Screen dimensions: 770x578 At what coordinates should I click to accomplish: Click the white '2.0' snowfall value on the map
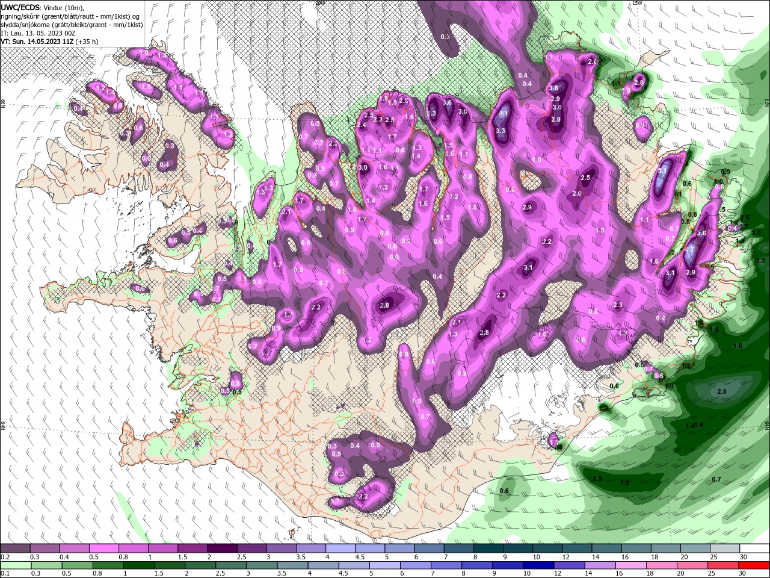pos(577,193)
